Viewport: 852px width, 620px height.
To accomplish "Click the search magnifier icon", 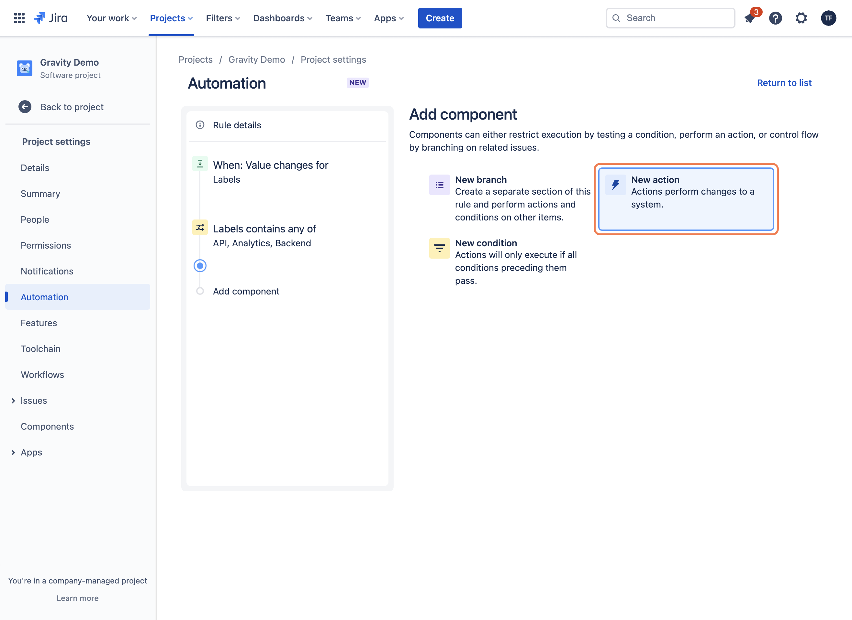I will (x=616, y=18).
